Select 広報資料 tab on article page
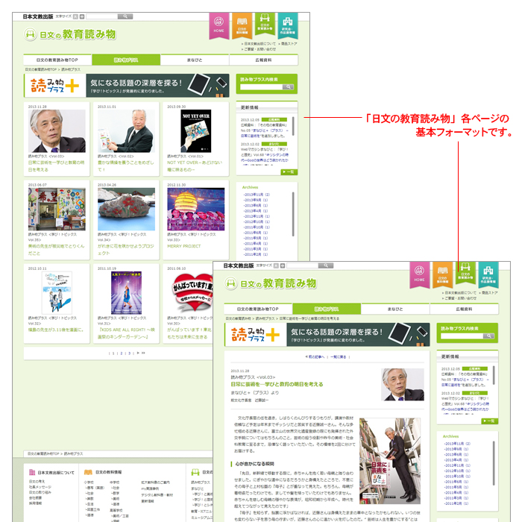Screen dimensions: 522x522 click(x=465, y=309)
